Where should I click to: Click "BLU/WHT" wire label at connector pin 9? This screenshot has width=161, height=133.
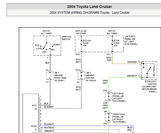[49, 124]
